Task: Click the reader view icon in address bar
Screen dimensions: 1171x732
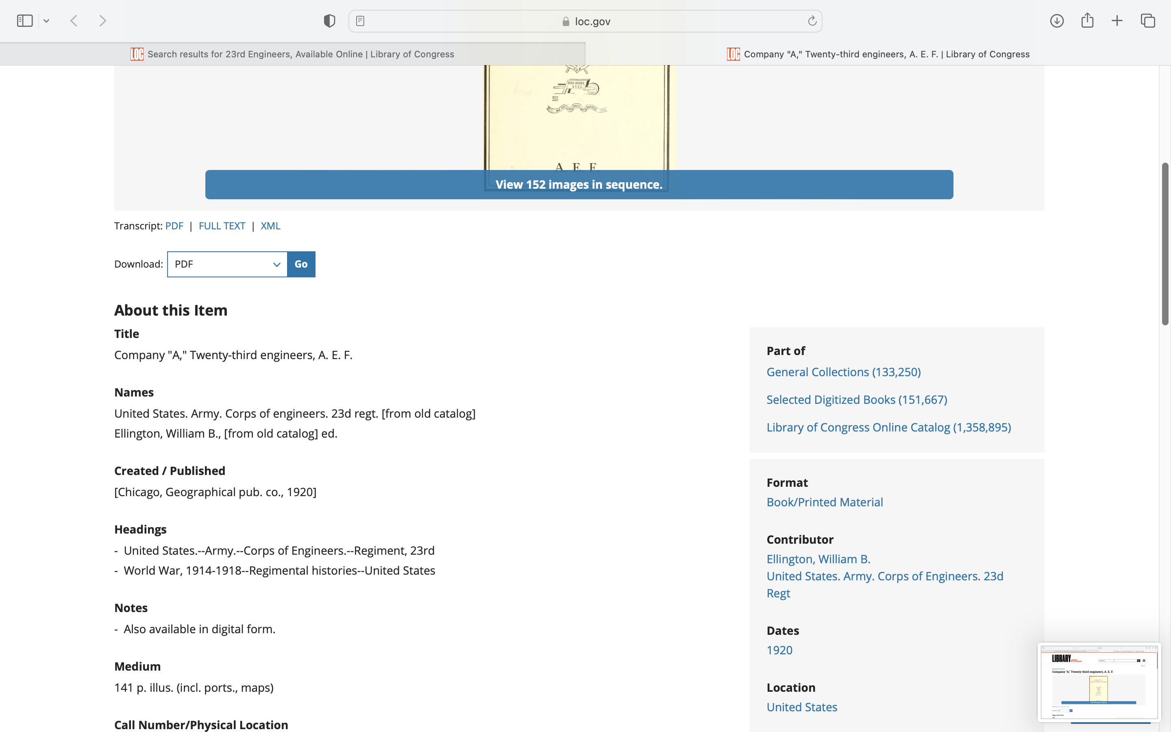Action: coord(360,21)
